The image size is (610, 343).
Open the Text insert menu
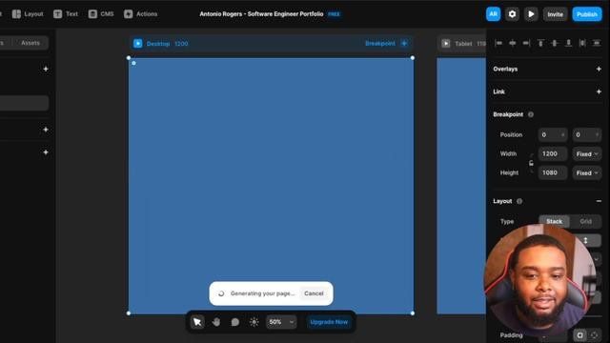coord(66,14)
